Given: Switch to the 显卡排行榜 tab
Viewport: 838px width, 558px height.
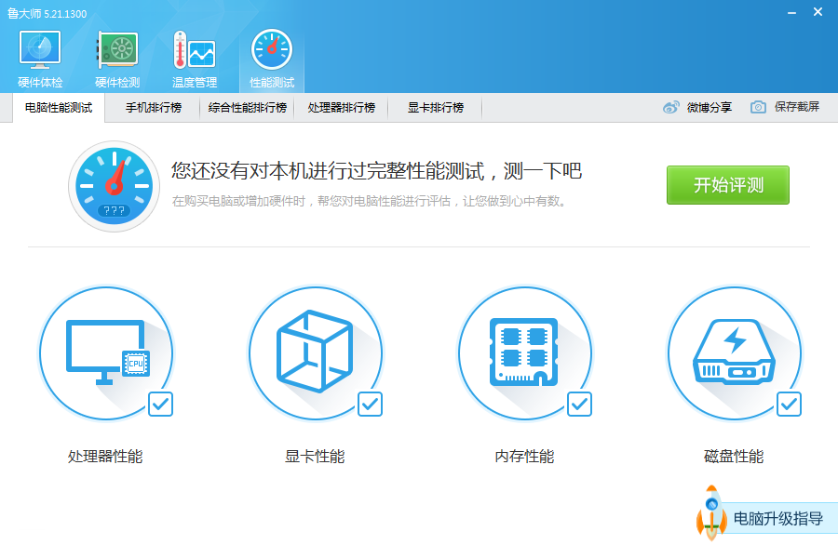Looking at the screenshot, I should coord(435,108).
